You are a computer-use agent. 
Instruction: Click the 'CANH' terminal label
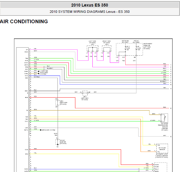26,71
